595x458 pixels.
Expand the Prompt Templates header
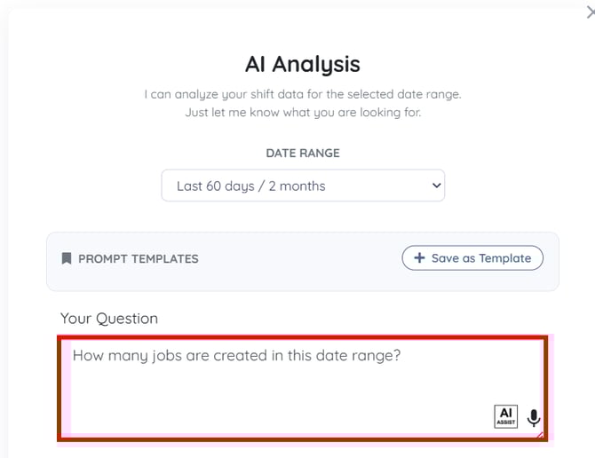[x=139, y=259]
